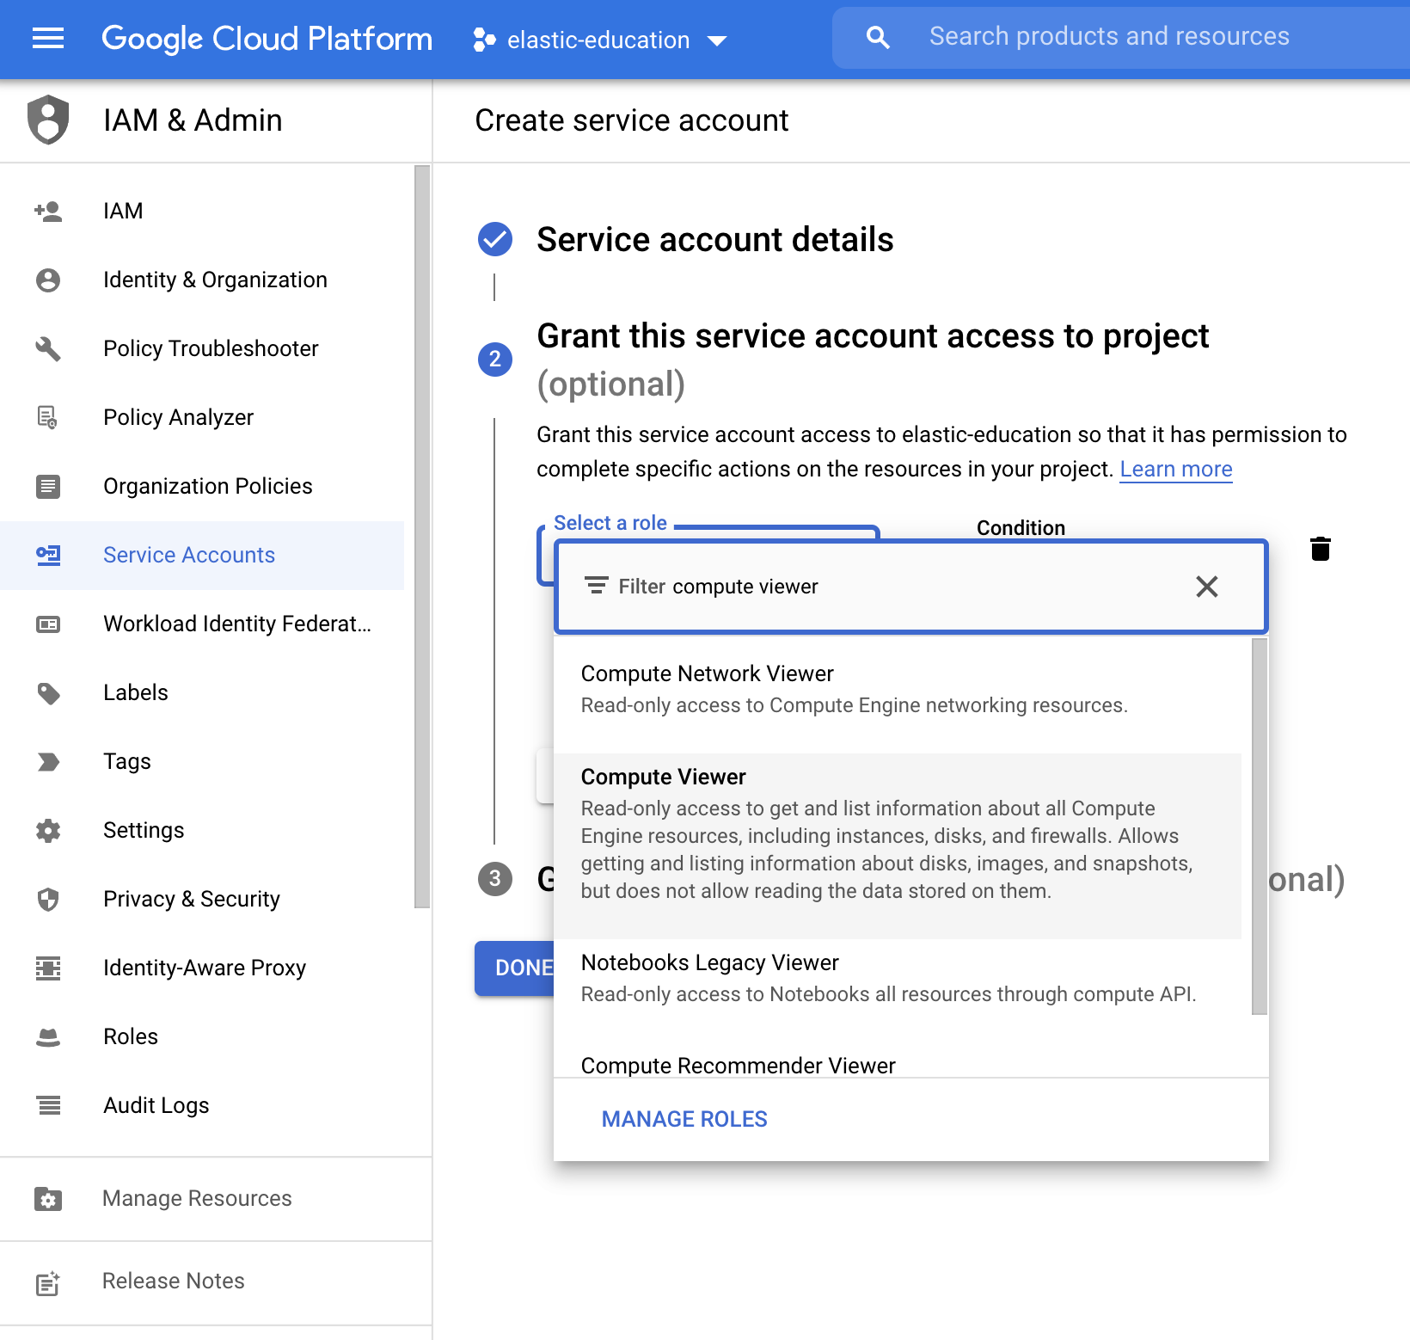Open the Settings gear icon

coord(47,830)
